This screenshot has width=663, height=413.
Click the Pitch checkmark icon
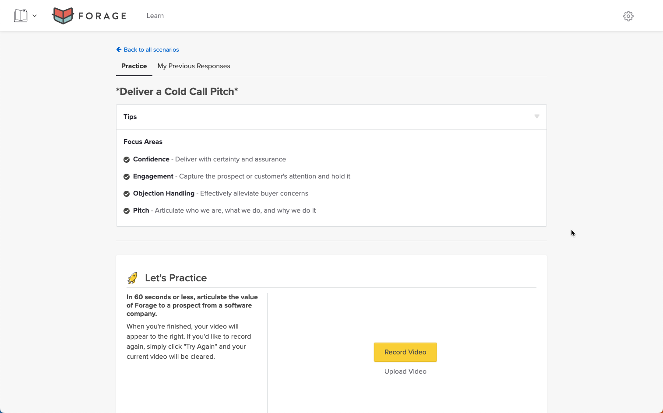(x=127, y=211)
